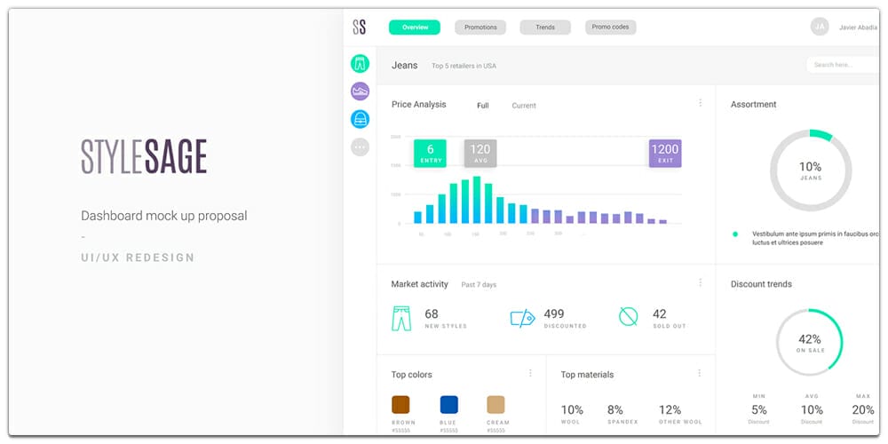The height and width of the screenshot is (444, 888).
Task: Click the 10% Wool material value
Action: coord(572,409)
